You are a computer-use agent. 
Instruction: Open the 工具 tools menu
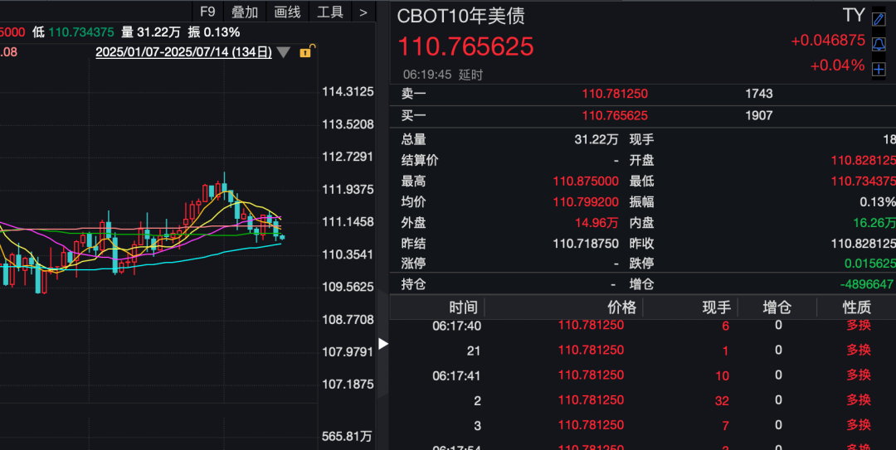pyautogui.click(x=330, y=12)
